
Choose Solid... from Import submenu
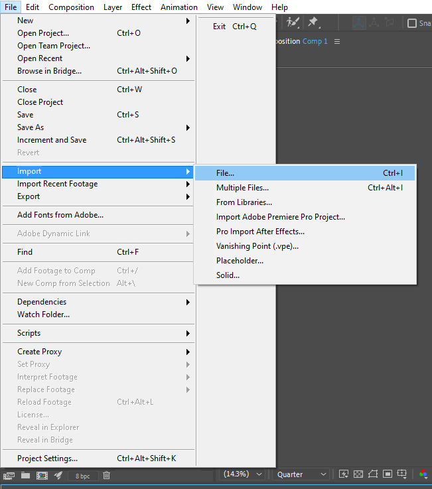305,275
